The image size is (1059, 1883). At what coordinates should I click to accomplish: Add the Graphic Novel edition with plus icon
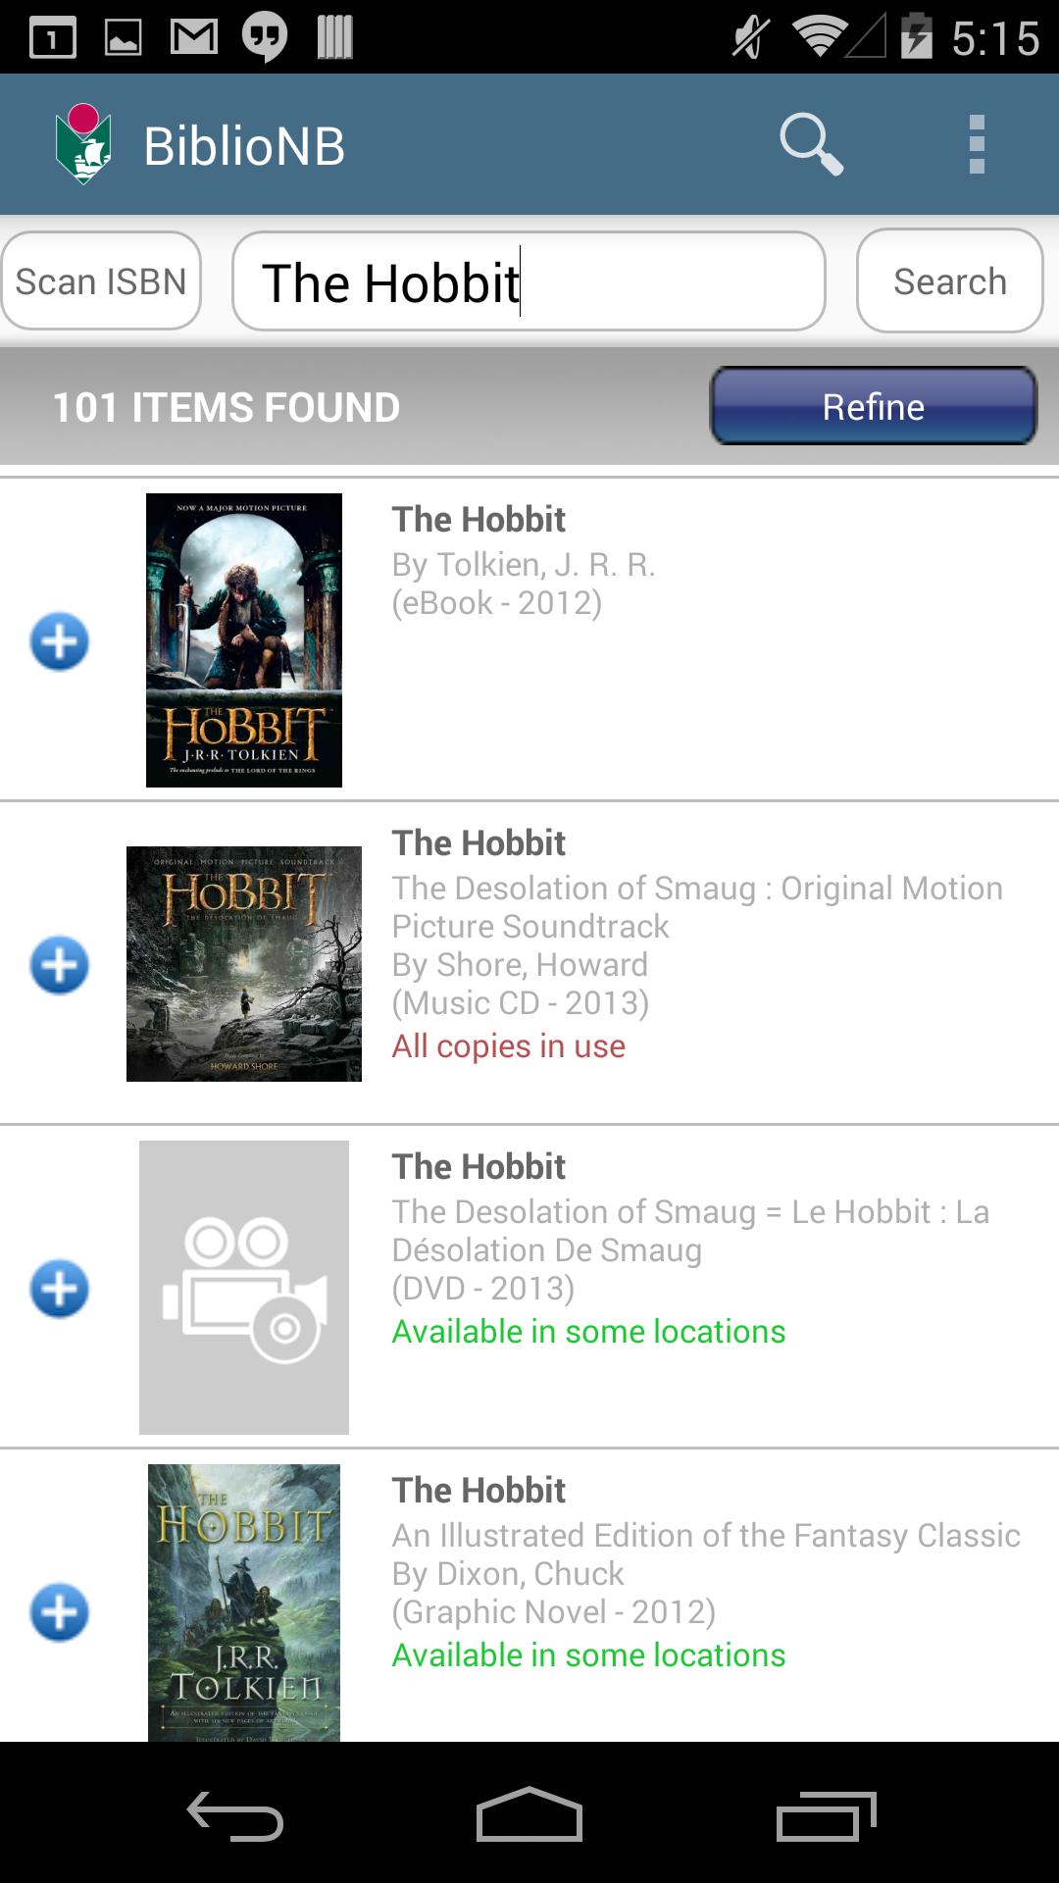61,1609
